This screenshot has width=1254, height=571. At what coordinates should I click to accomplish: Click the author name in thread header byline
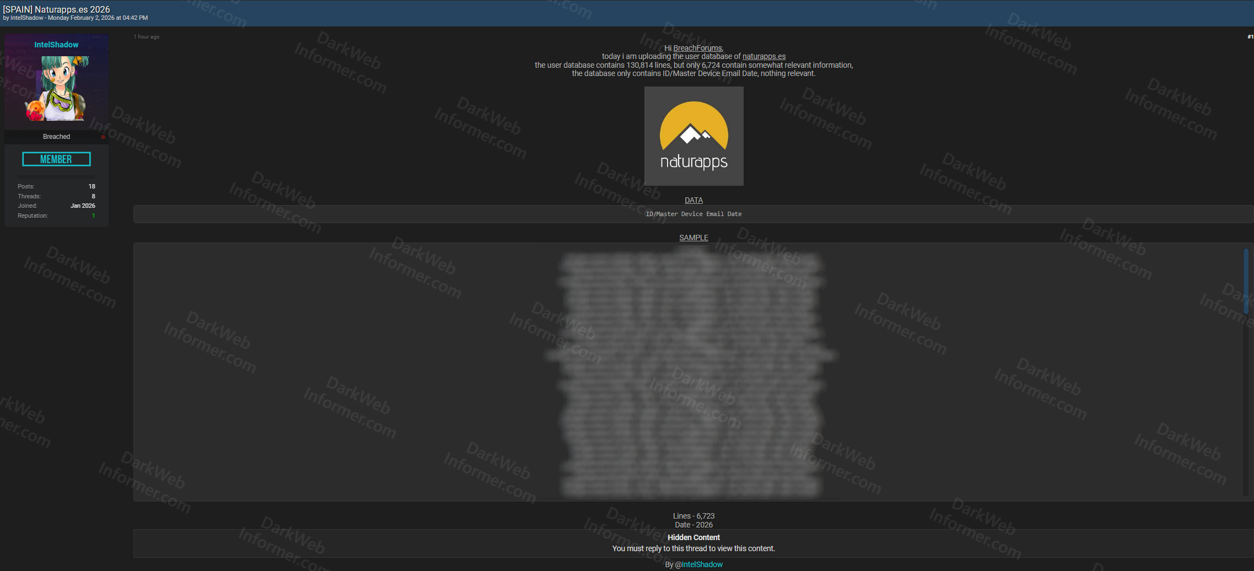pos(26,18)
